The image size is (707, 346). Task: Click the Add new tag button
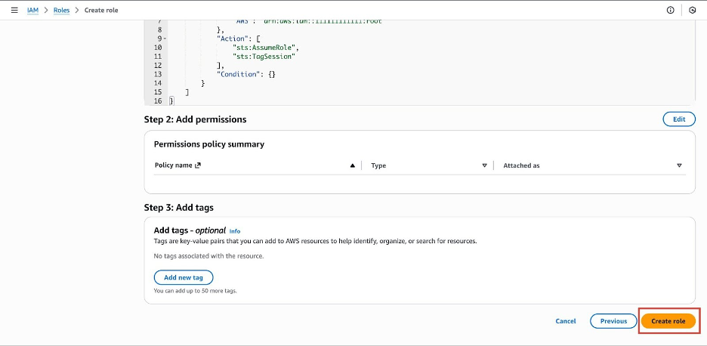click(x=184, y=277)
